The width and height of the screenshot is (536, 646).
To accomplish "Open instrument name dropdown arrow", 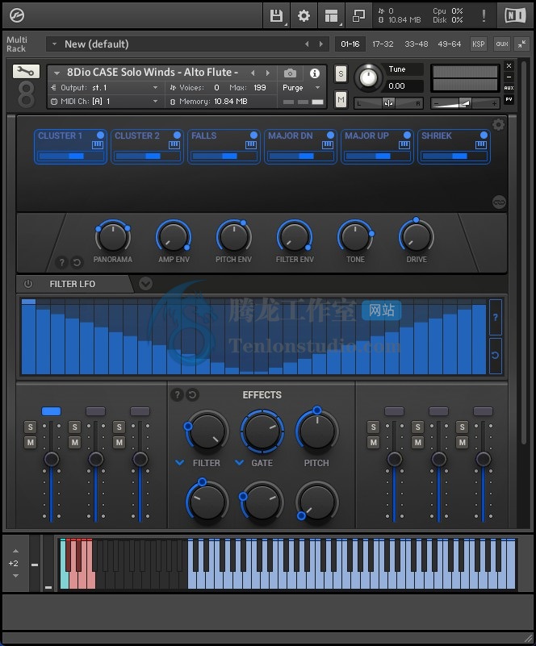I will tap(57, 73).
